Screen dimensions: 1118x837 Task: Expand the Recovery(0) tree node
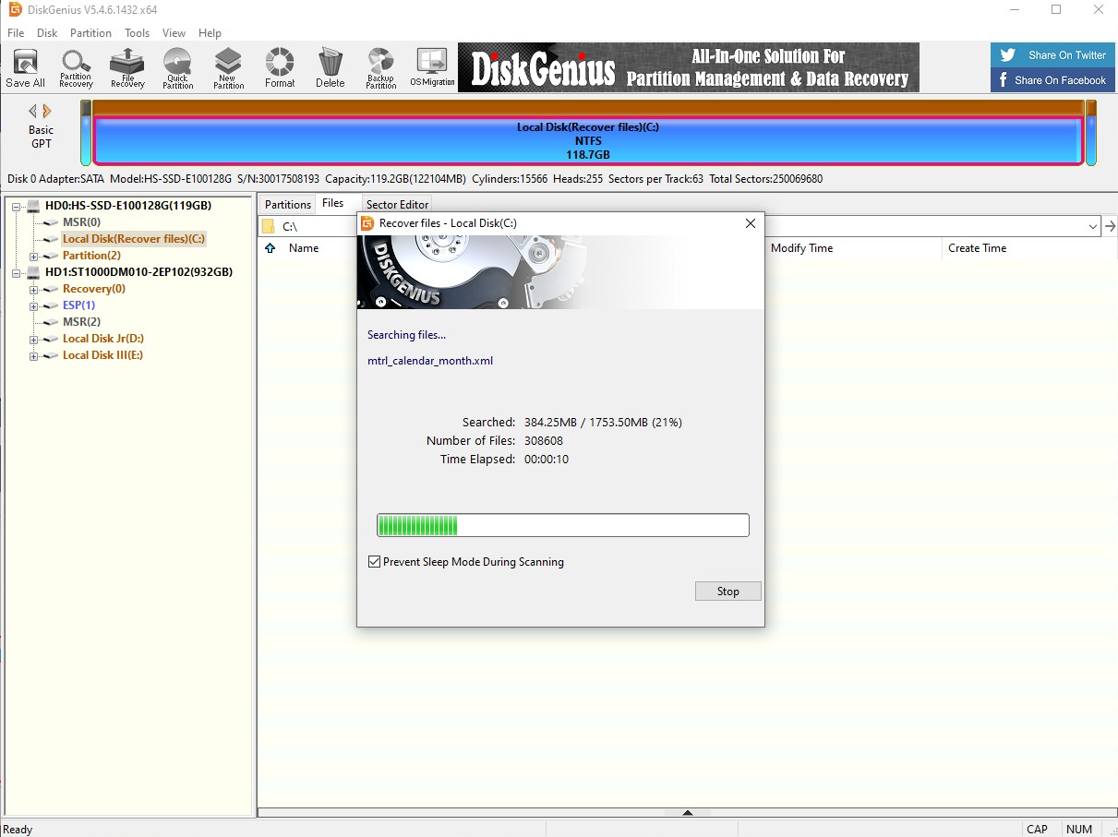34,289
